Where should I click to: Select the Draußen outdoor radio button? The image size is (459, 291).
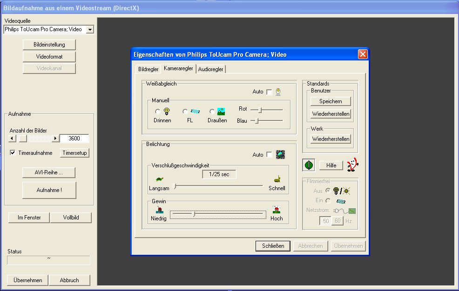(x=212, y=112)
